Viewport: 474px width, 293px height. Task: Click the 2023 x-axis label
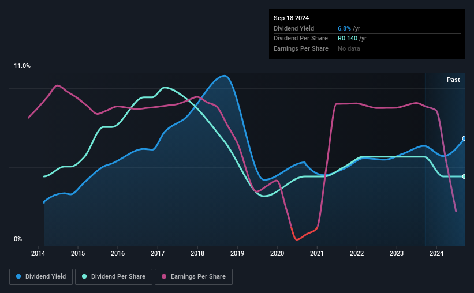pyautogui.click(x=397, y=253)
